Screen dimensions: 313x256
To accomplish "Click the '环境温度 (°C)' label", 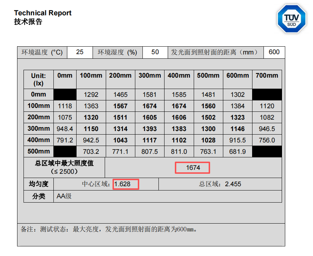I will point(42,52).
